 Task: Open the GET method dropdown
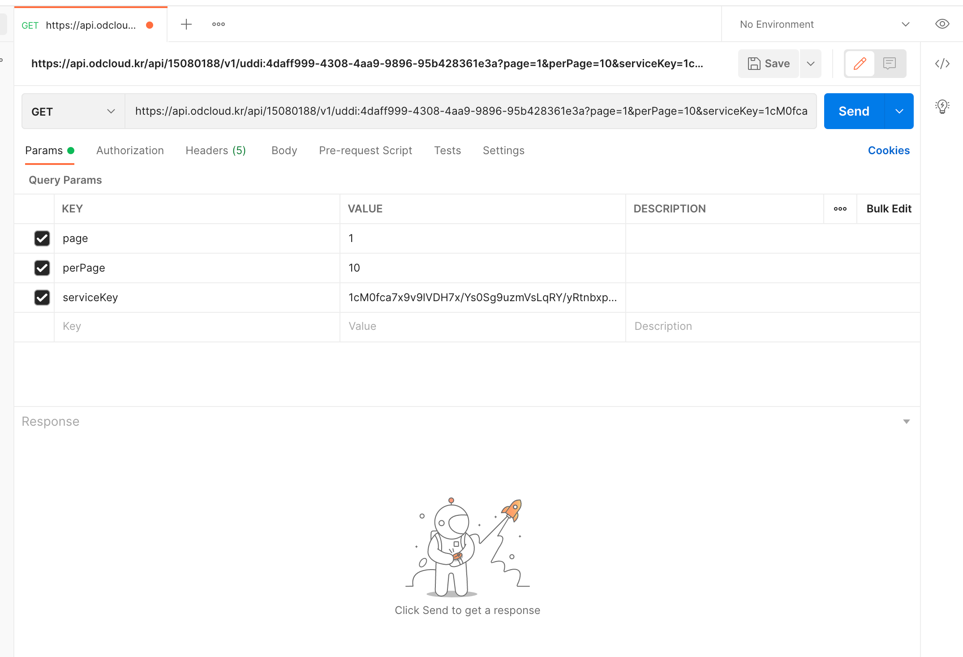tap(73, 112)
